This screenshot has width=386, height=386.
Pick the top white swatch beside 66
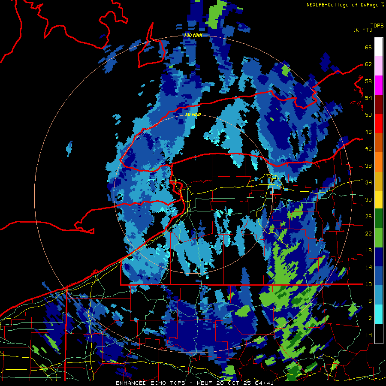379,47
